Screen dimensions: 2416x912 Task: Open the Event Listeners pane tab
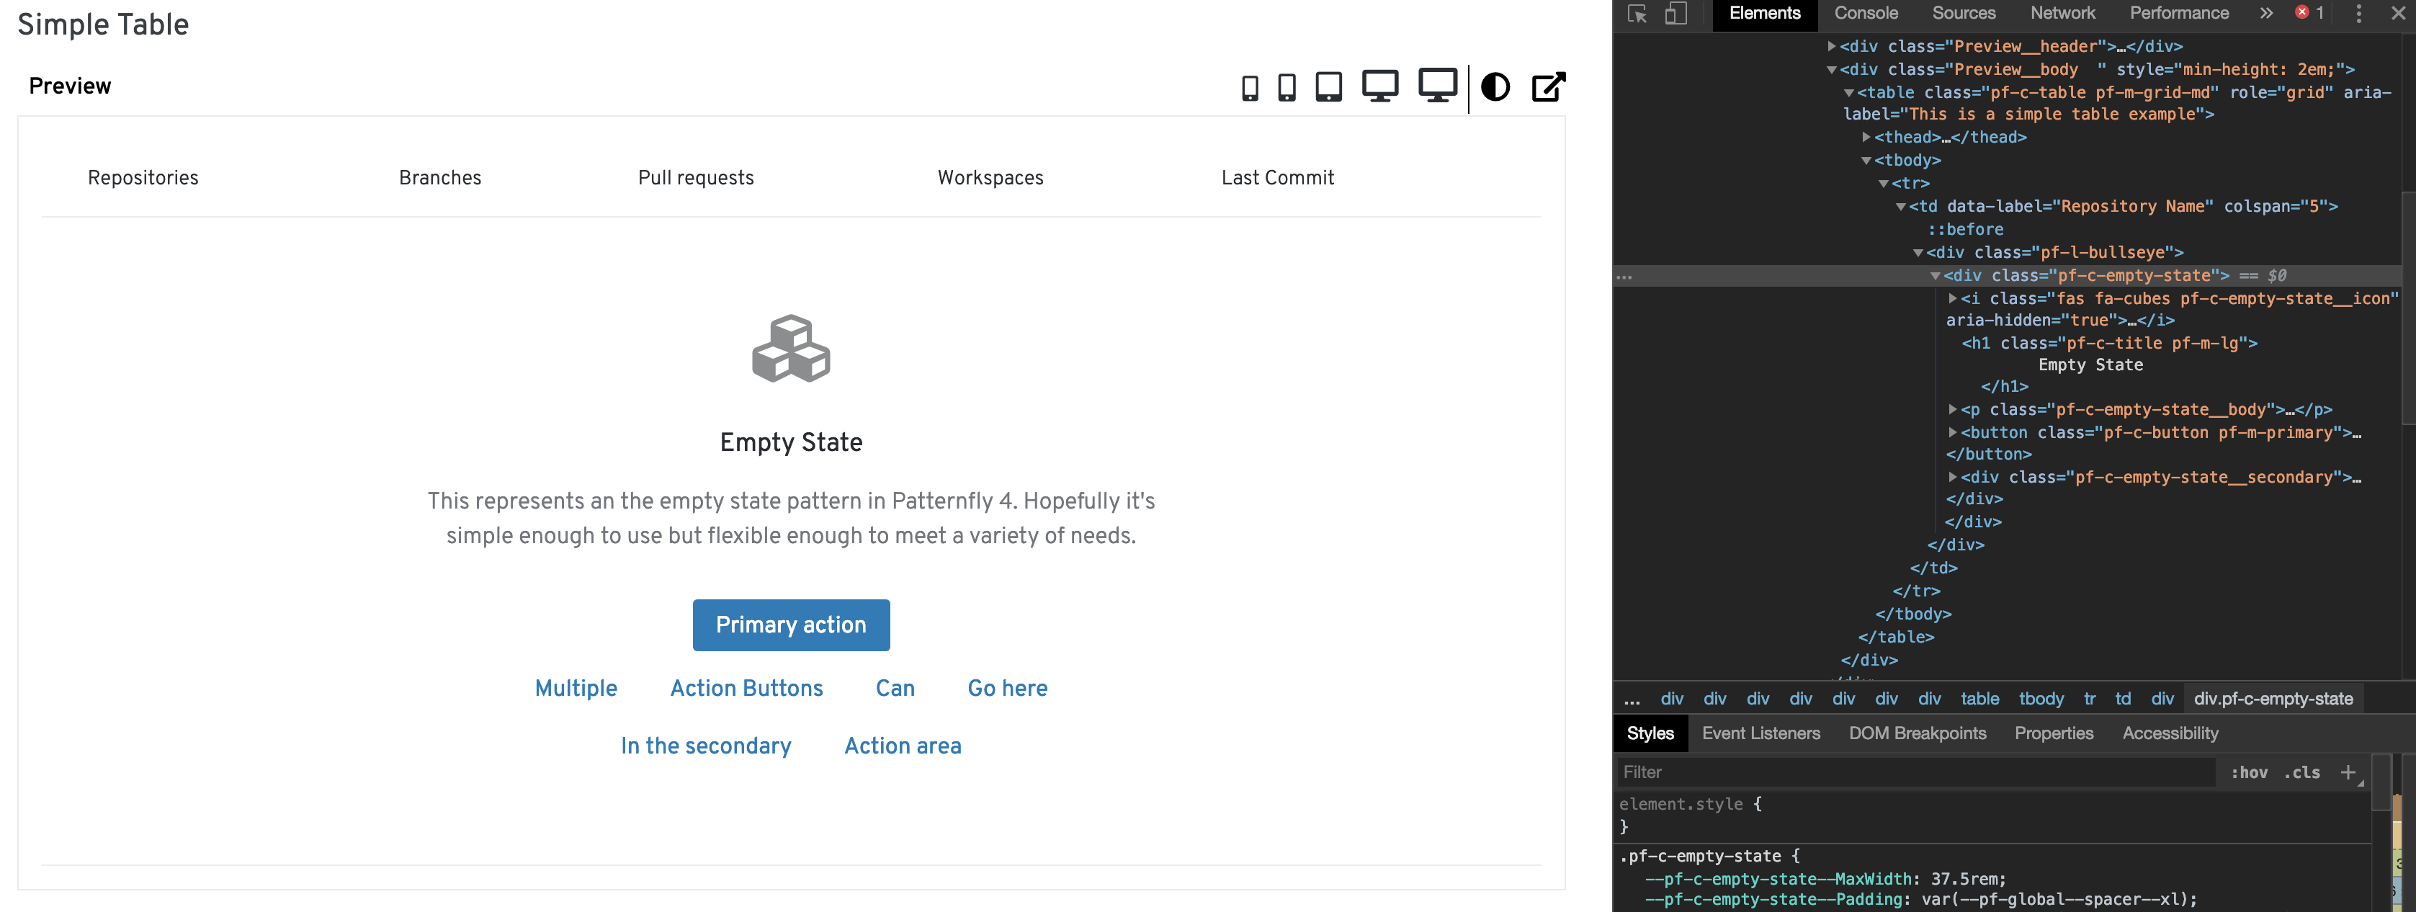(x=1760, y=733)
